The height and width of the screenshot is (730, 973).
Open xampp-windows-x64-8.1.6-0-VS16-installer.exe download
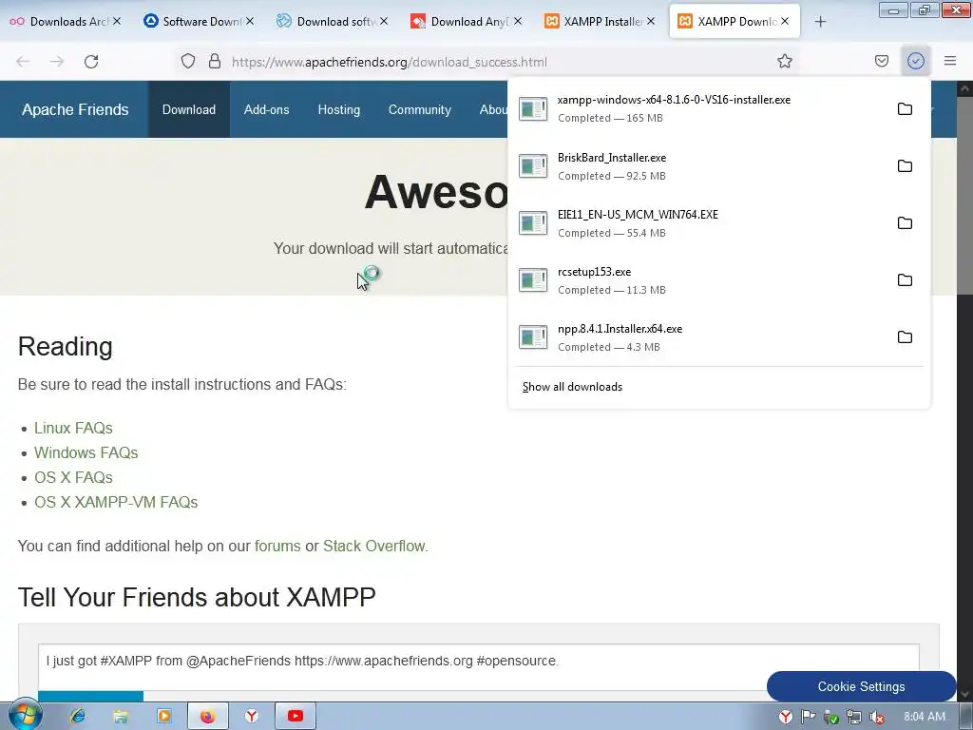(x=700, y=108)
